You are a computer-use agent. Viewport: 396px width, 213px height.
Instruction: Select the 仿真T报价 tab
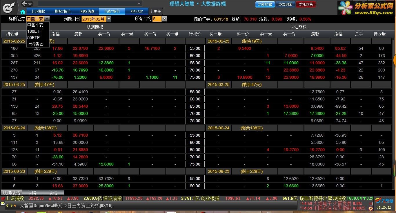coord(112,11)
